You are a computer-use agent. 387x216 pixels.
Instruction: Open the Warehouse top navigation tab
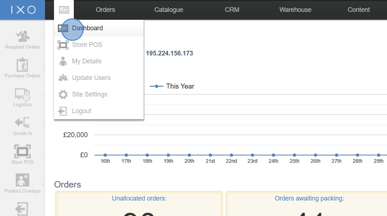point(296,10)
